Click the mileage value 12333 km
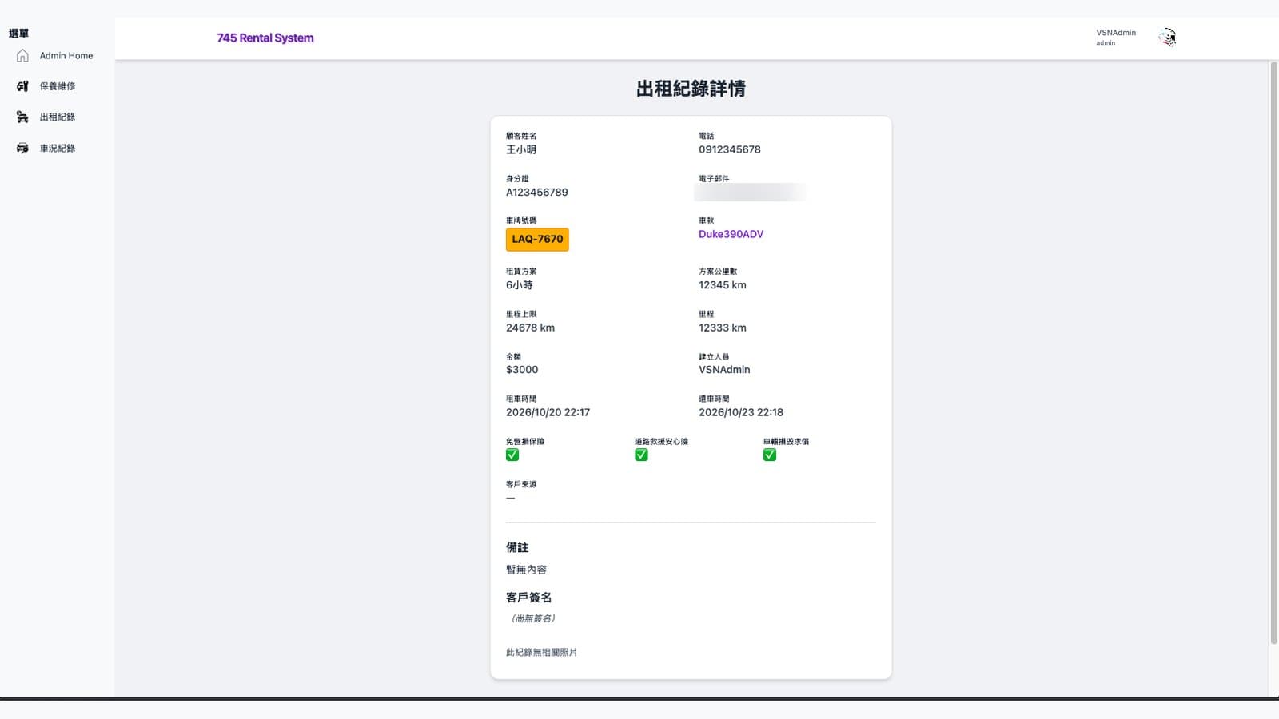Viewport: 1279px width, 719px height. [723, 328]
